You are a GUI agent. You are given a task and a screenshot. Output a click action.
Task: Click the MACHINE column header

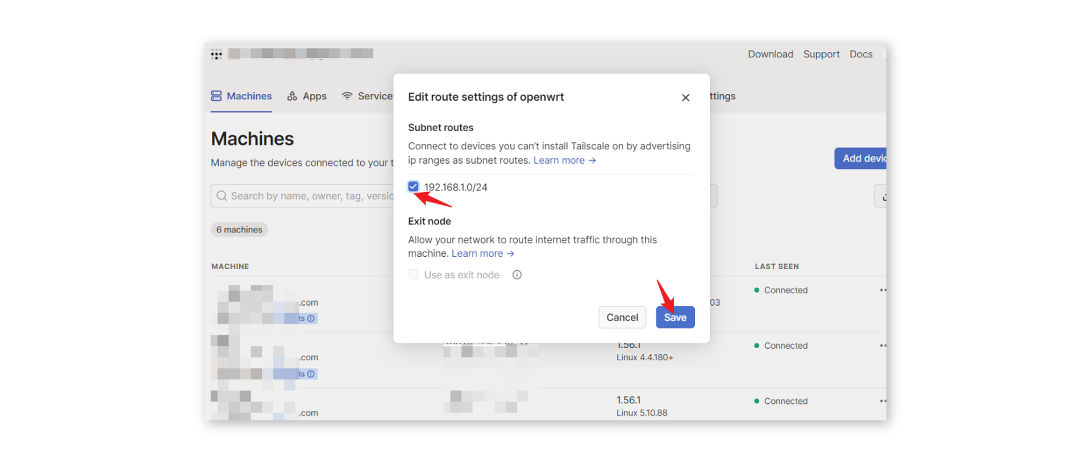[230, 266]
